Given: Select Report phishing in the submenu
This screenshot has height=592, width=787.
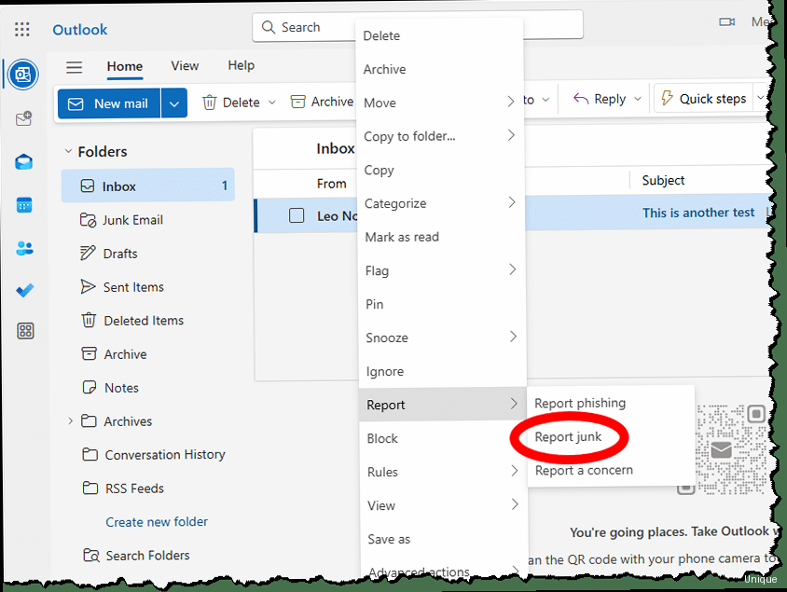Looking at the screenshot, I should (579, 403).
